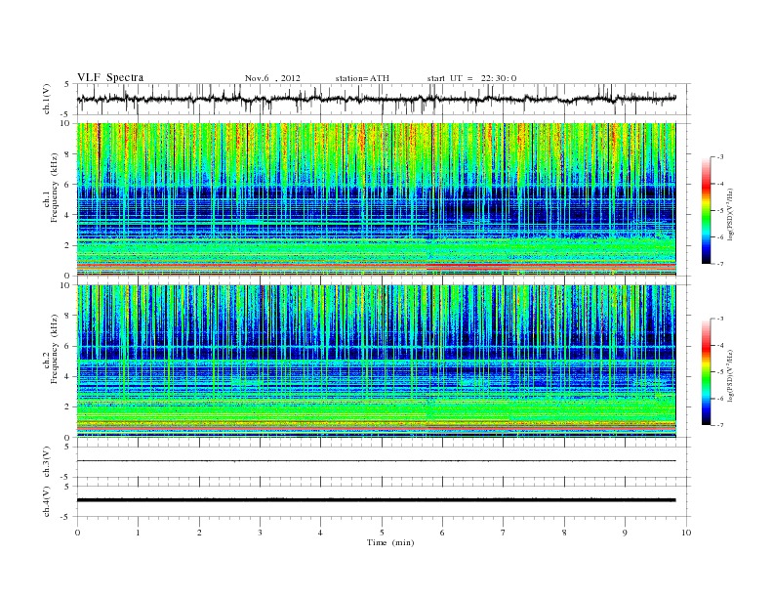The height and width of the screenshot is (598, 773).
Task: Click the ch.1 "Frequency (kHz)" axis label
Action: point(54,188)
